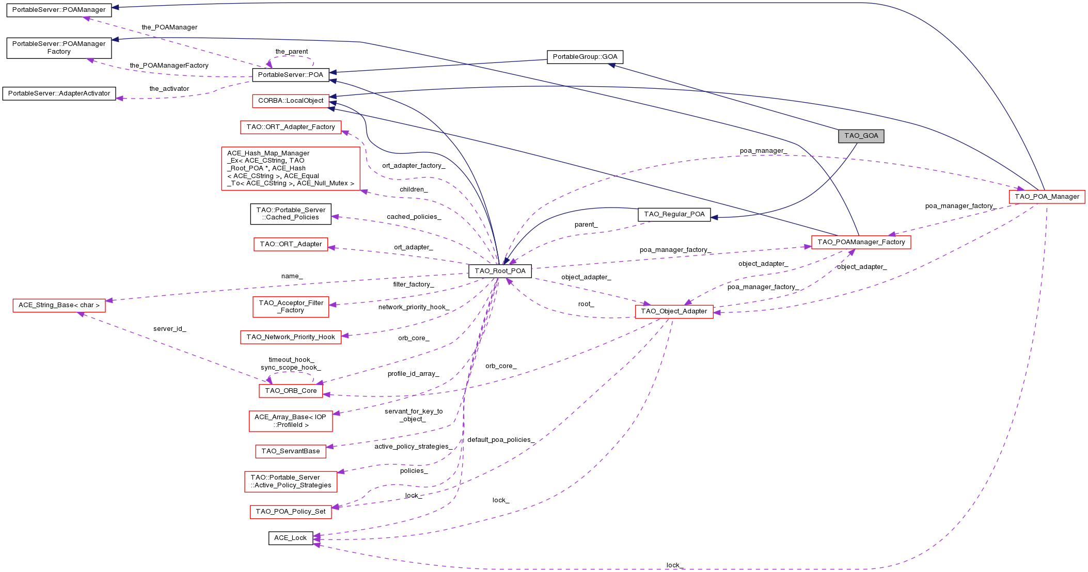
Task: Open the TAO_GOA node box
Action: [x=861, y=136]
